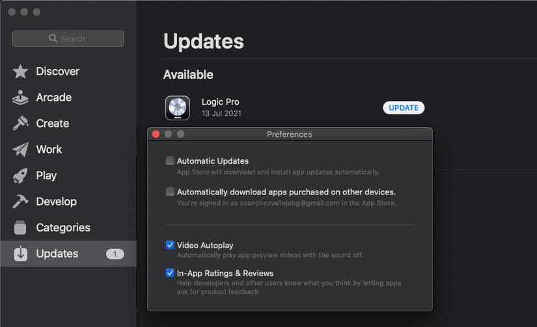
Task: Click 'App Store will download and install' description
Action: point(278,172)
